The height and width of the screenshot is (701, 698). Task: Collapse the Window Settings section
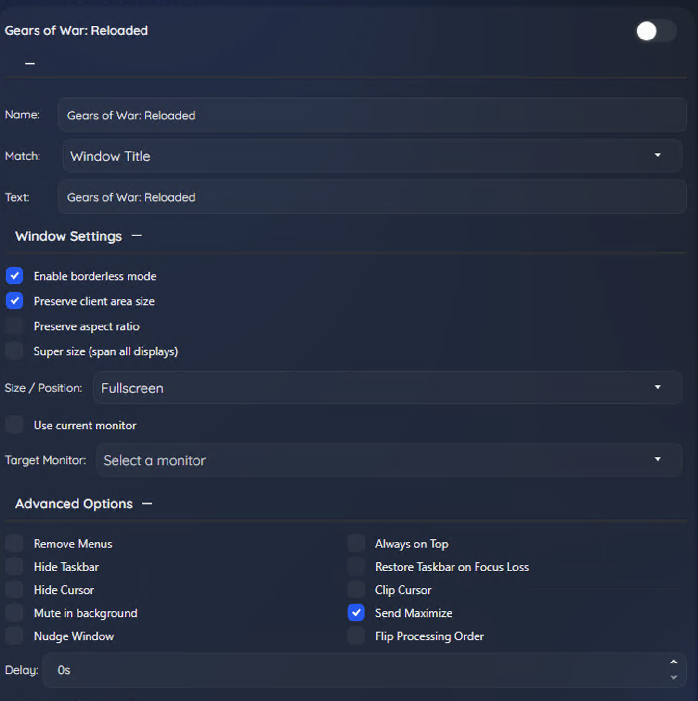(137, 236)
